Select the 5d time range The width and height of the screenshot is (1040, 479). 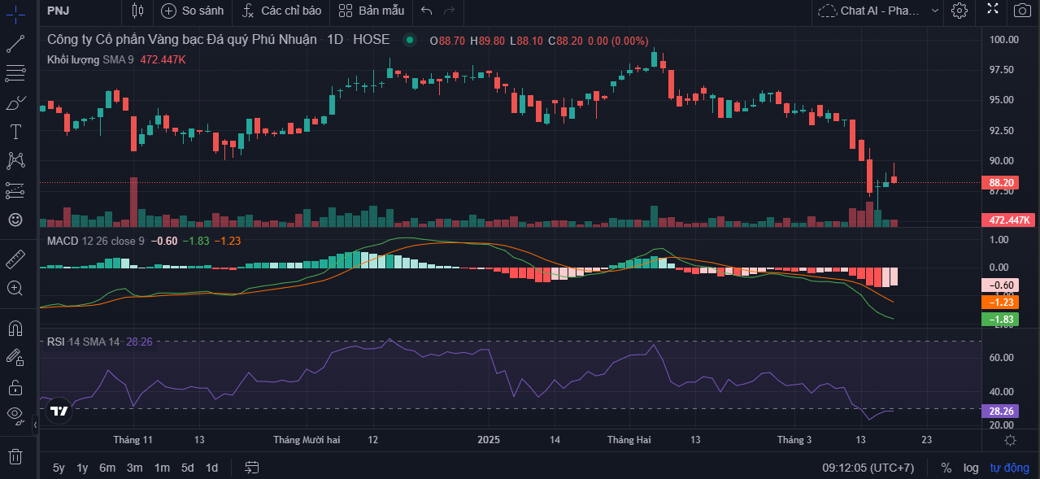[187, 468]
